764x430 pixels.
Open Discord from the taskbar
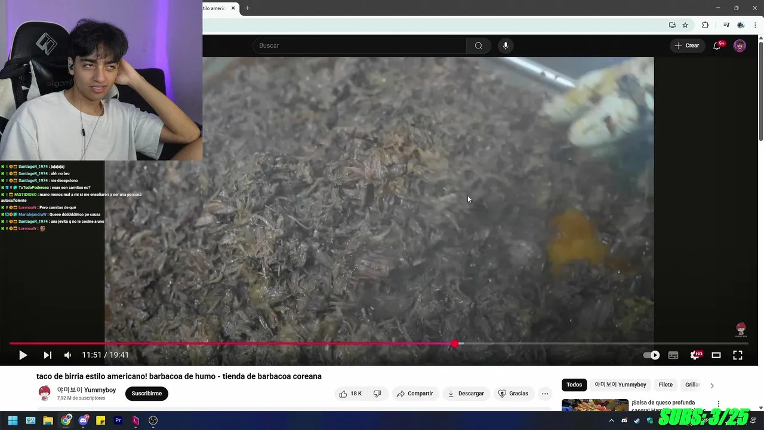(84, 420)
